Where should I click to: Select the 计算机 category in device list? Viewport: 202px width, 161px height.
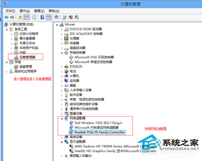pos(74,76)
